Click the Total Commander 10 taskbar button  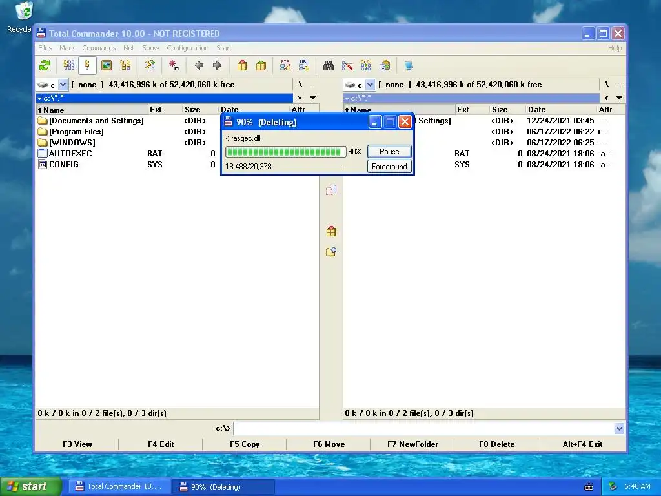(119, 487)
